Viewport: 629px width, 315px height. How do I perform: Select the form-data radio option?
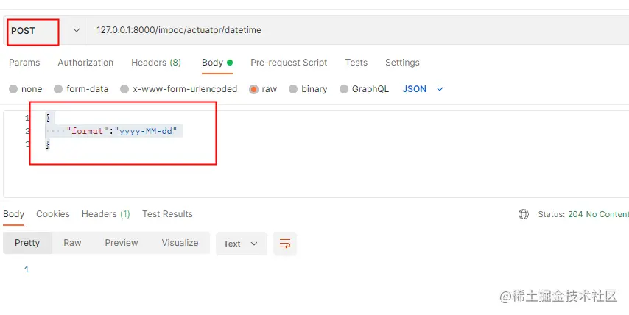[60, 89]
